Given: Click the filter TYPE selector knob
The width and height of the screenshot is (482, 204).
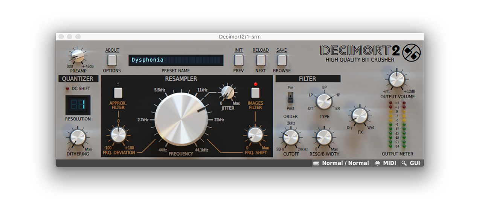Looking at the screenshot, I should (x=323, y=101).
